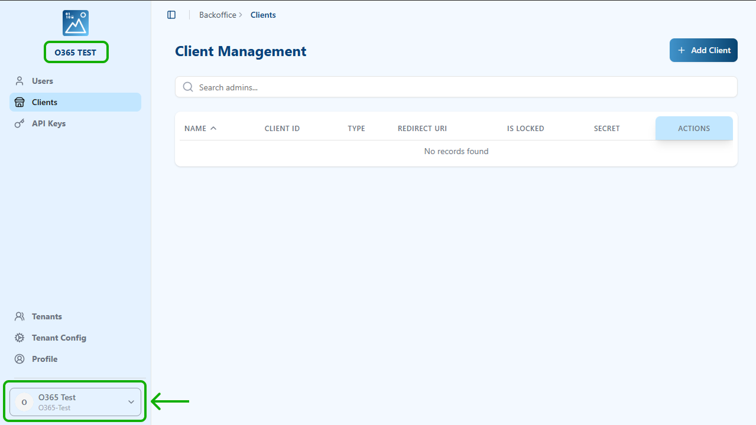Click the Profile avatar circle icon
The height and width of the screenshot is (425, 756).
point(20,359)
